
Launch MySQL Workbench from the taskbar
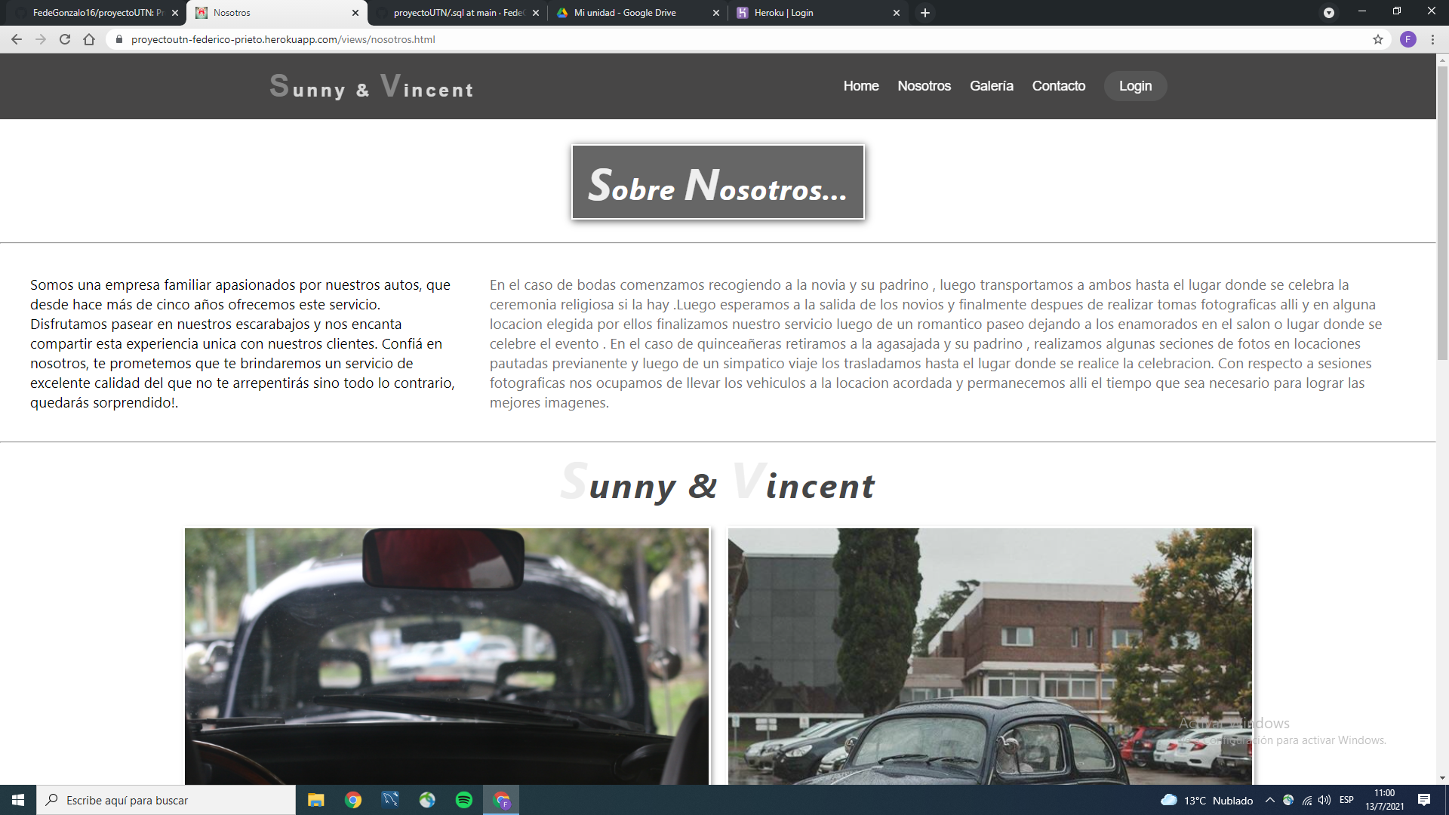click(390, 800)
